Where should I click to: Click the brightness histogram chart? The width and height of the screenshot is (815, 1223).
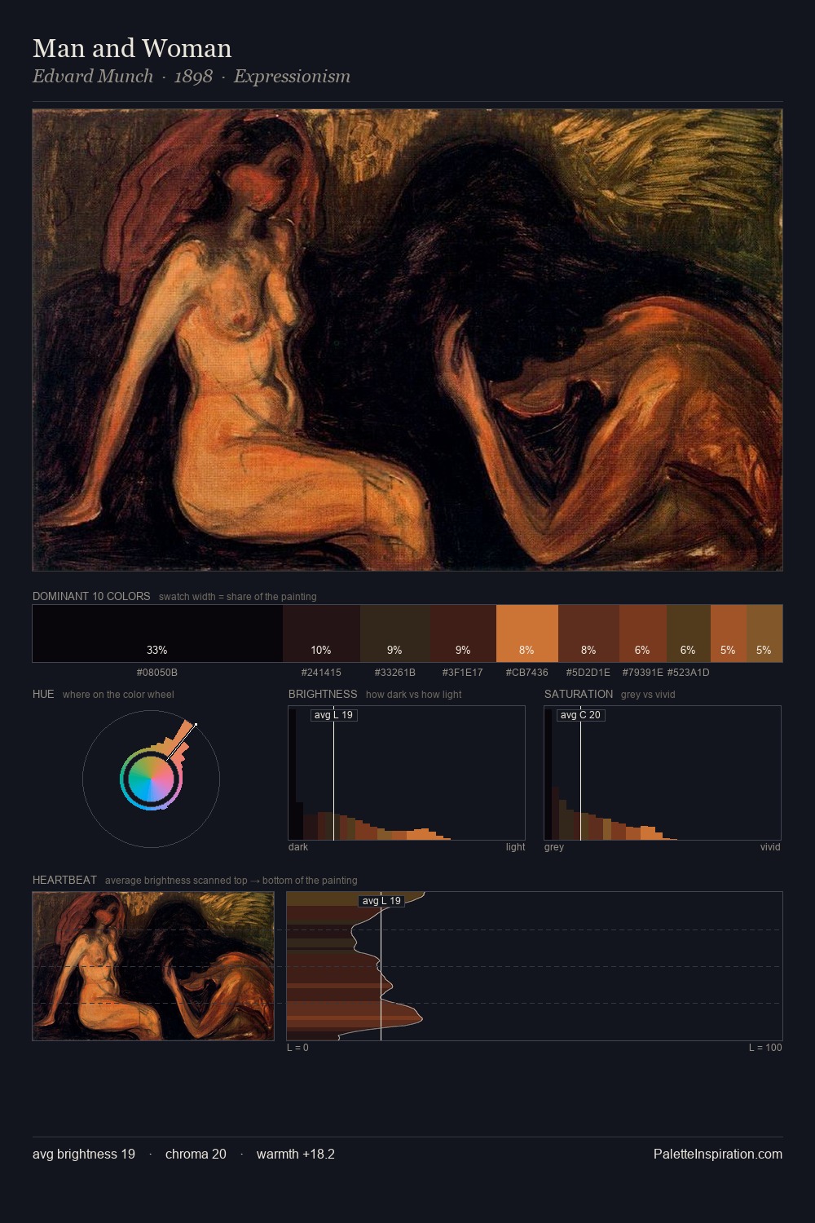tap(407, 773)
